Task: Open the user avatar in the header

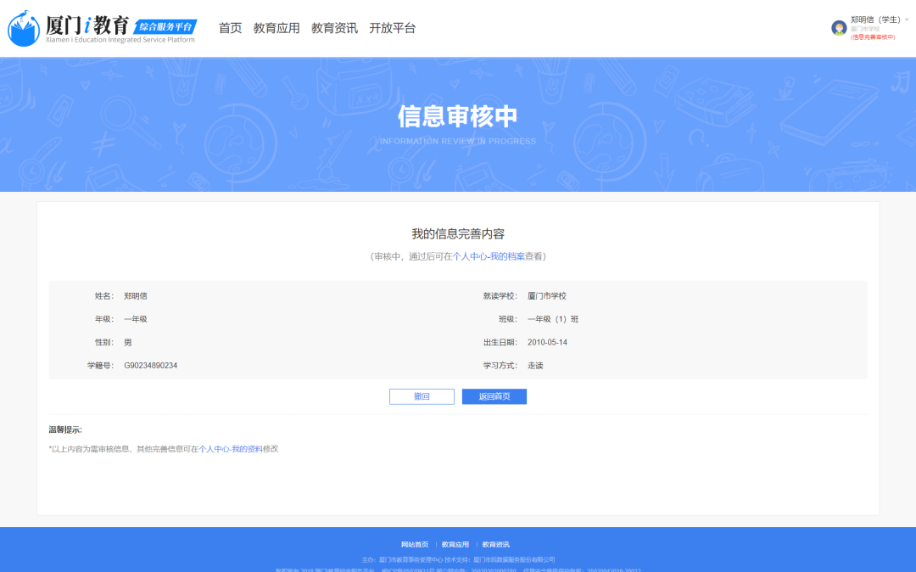Action: click(x=839, y=28)
